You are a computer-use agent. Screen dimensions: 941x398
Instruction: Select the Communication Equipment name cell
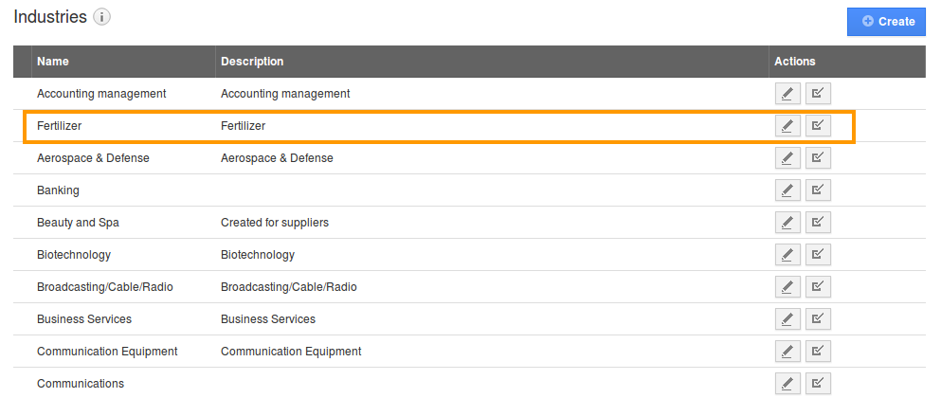click(107, 352)
